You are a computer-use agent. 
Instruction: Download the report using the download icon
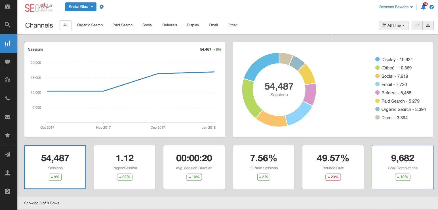pyautogui.click(x=428, y=25)
